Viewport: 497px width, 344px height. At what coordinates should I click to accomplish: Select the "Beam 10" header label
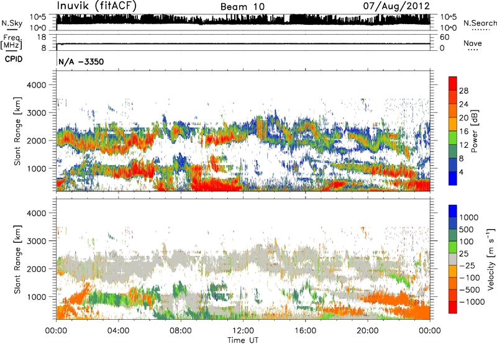pyautogui.click(x=242, y=7)
